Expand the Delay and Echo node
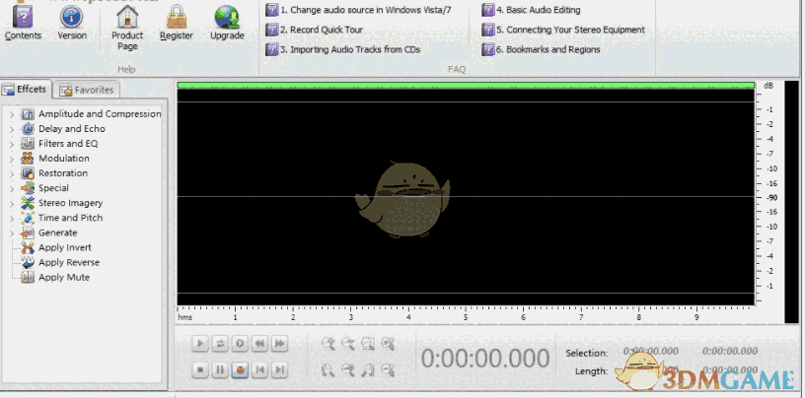 [x=12, y=129]
